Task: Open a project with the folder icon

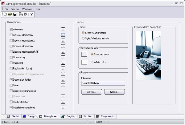Action: pyautogui.click(x=10, y=14)
